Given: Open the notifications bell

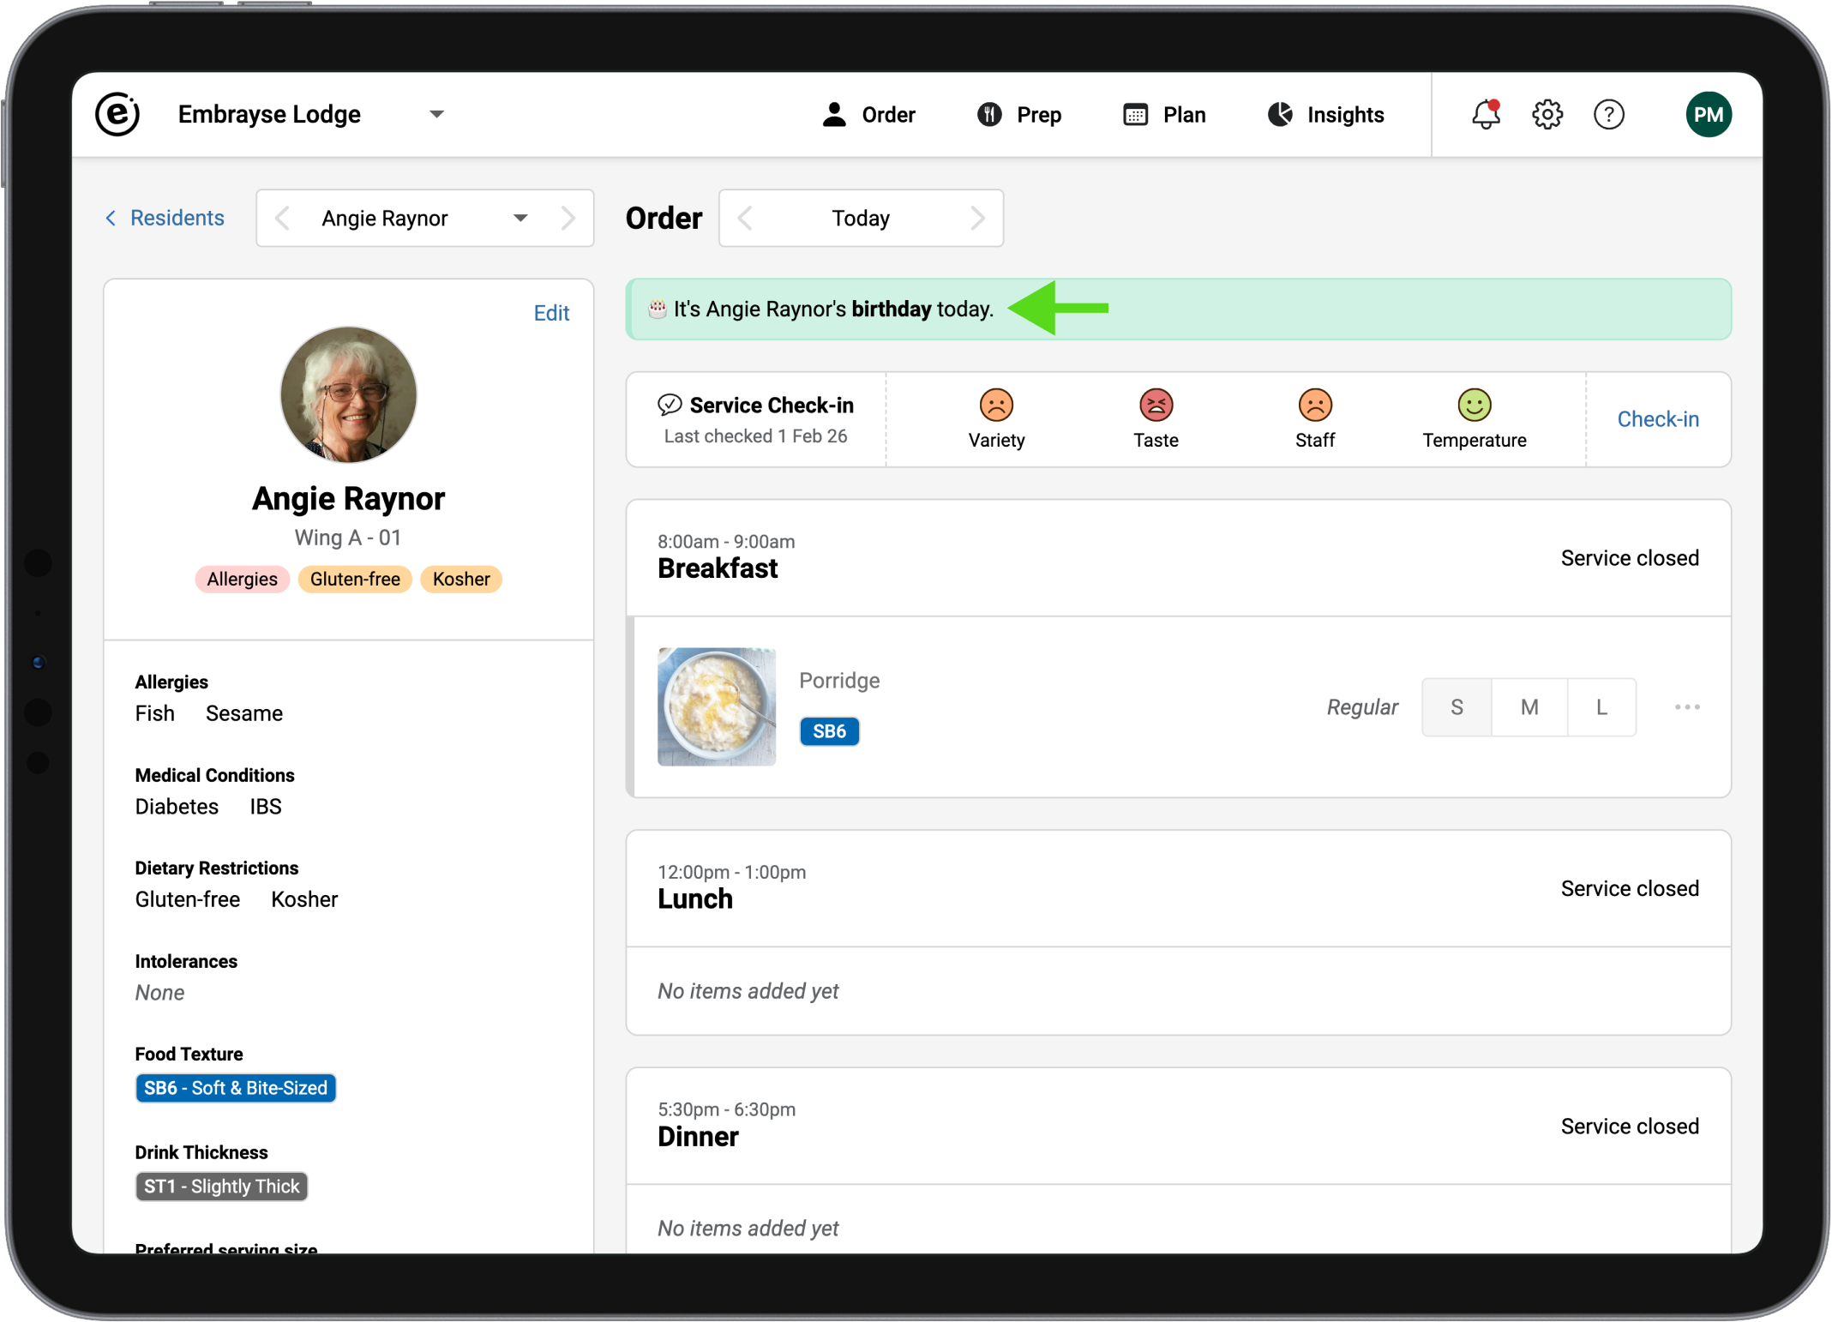Looking at the screenshot, I should [1486, 114].
